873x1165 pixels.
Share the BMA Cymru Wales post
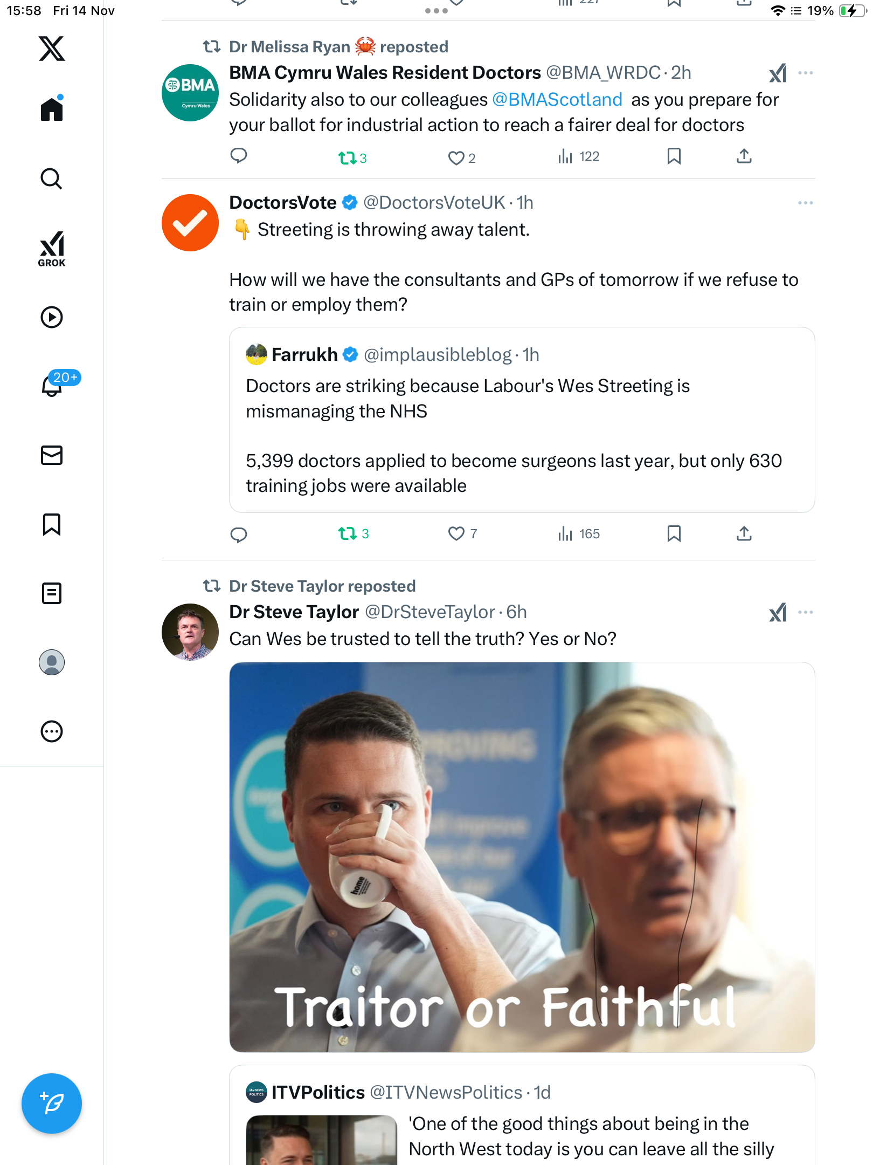point(744,156)
